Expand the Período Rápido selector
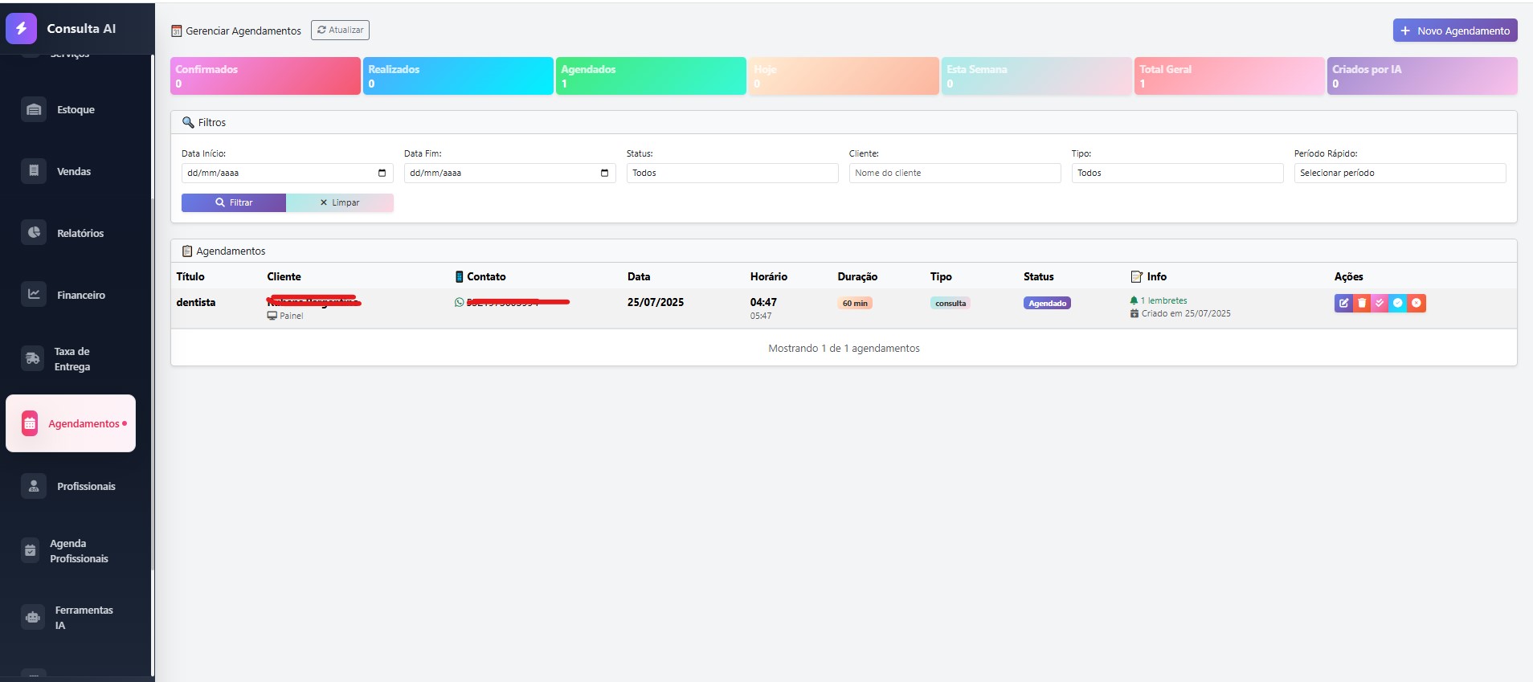 coord(1399,173)
